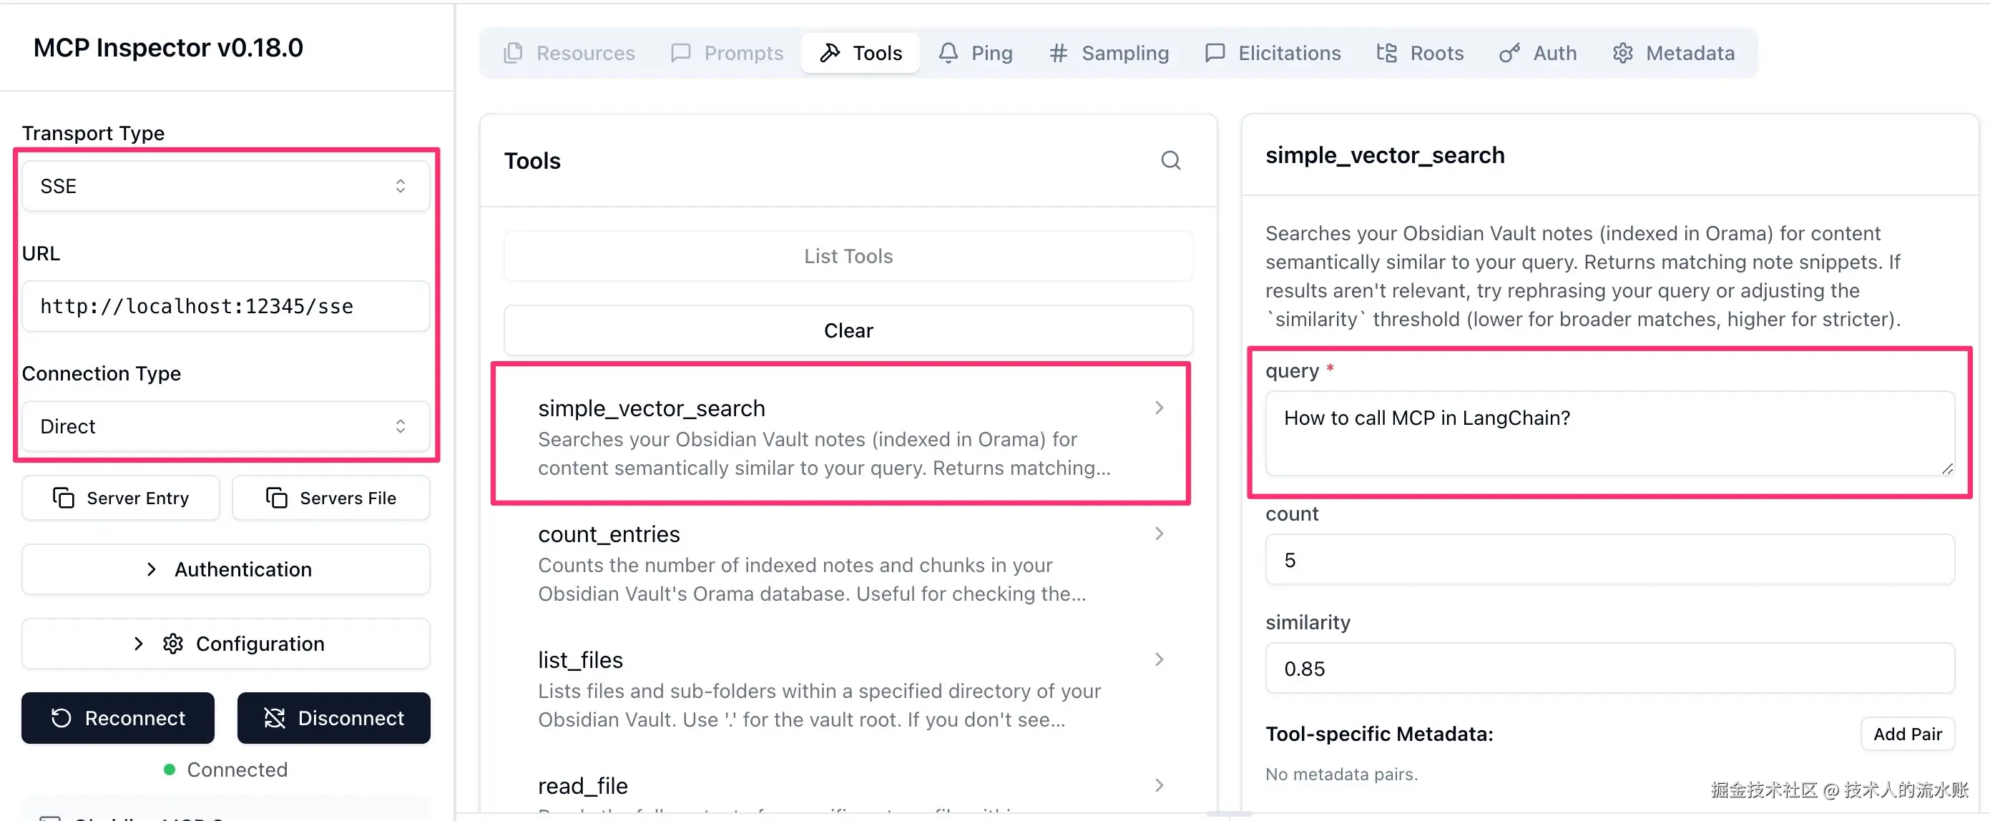The image size is (1990, 821).
Task: Switch to the Resources tab
Action: coord(569,52)
